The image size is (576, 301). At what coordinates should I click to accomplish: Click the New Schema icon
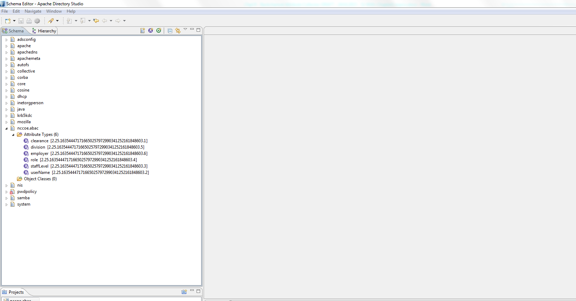click(x=143, y=31)
